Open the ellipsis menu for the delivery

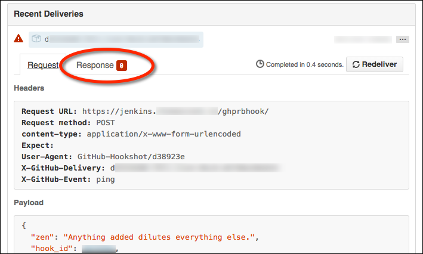[x=403, y=39]
